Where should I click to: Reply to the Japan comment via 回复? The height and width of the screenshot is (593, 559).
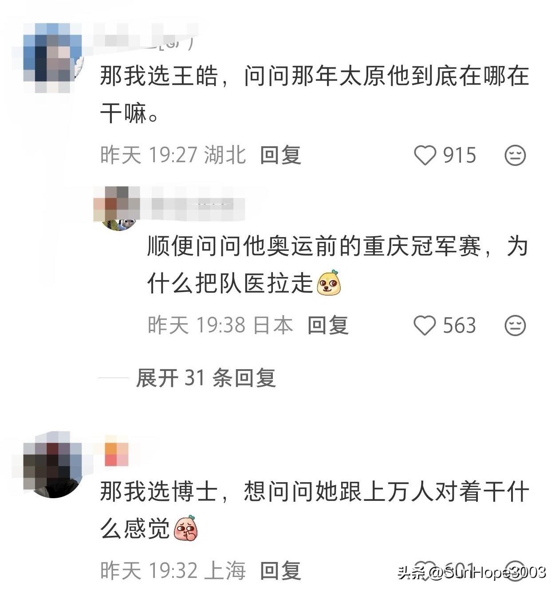[328, 326]
